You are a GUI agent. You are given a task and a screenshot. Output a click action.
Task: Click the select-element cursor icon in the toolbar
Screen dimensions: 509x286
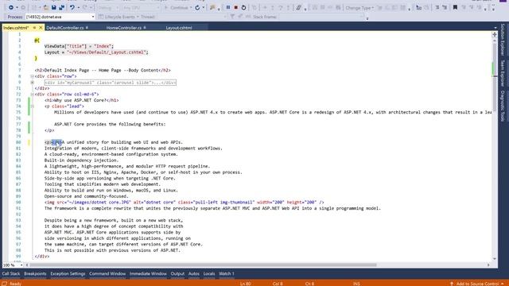[419, 7]
